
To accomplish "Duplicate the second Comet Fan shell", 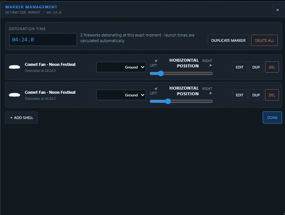I will (256, 95).
